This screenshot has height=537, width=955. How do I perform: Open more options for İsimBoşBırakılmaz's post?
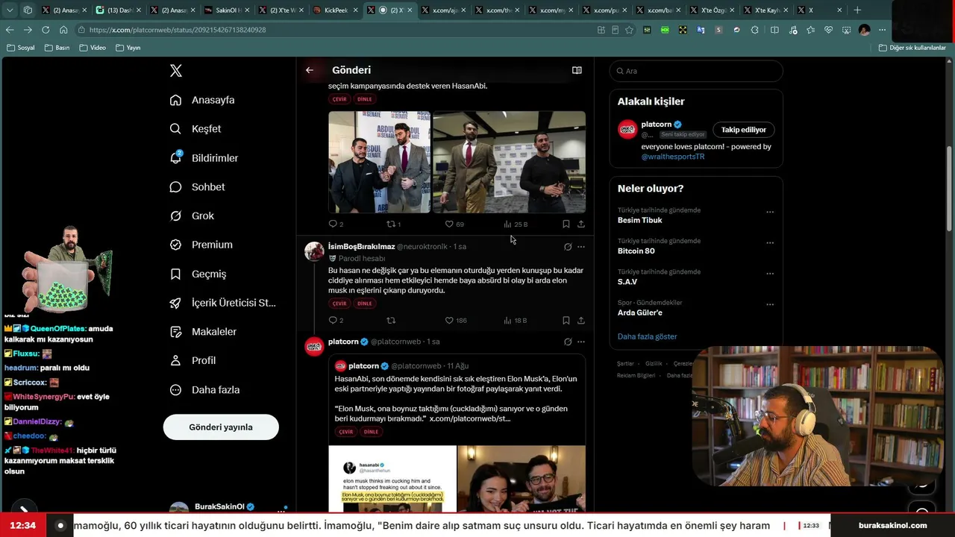(x=581, y=247)
